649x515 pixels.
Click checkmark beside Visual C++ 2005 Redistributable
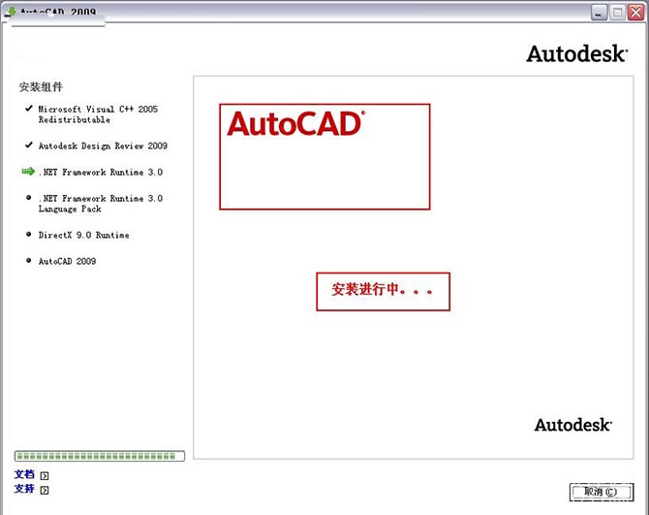click(28, 109)
